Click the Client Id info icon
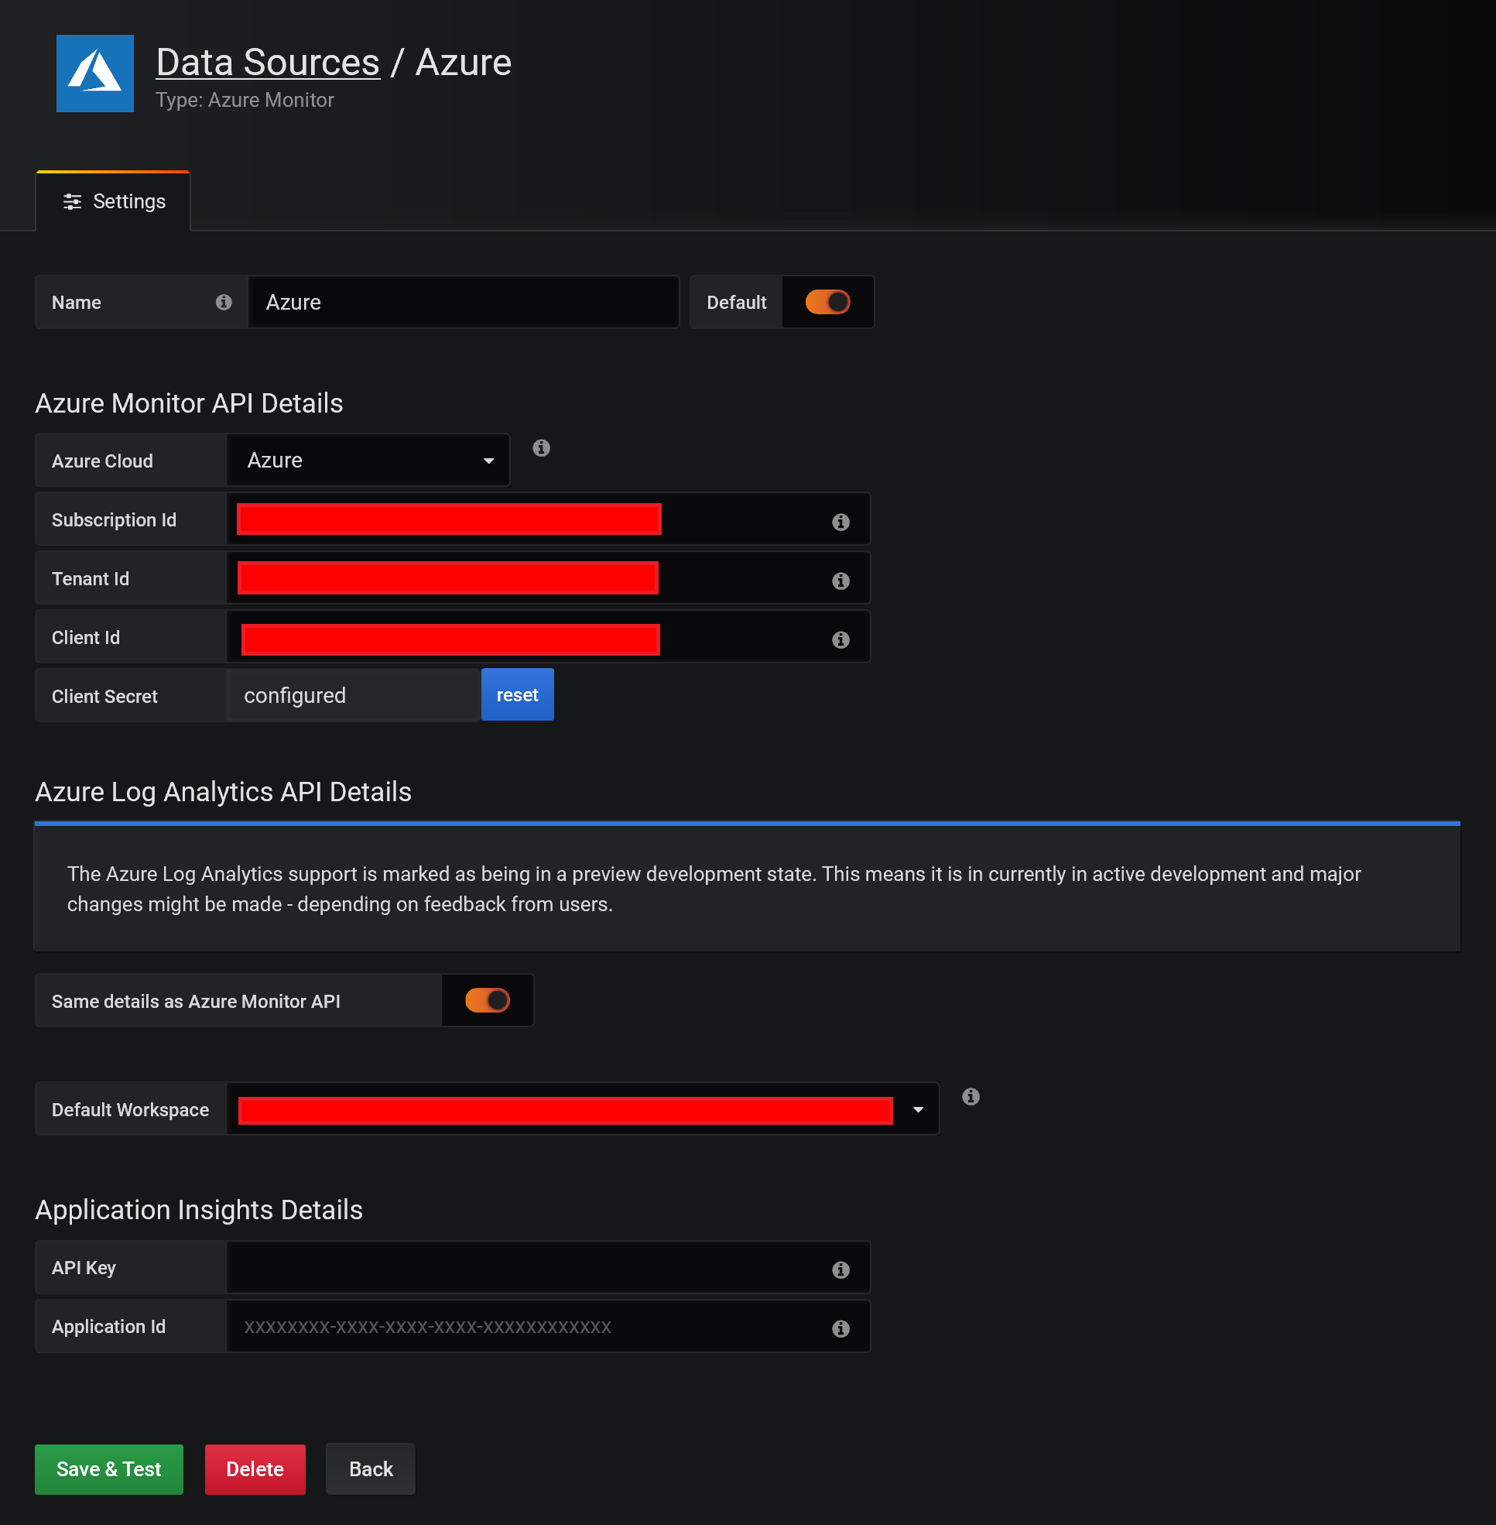This screenshot has height=1525, width=1496. (x=840, y=639)
